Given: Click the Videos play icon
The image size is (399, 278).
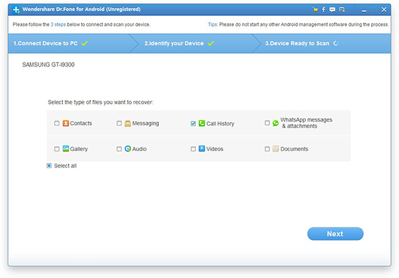Looking at the screenshot, I should tap(201, 148).
